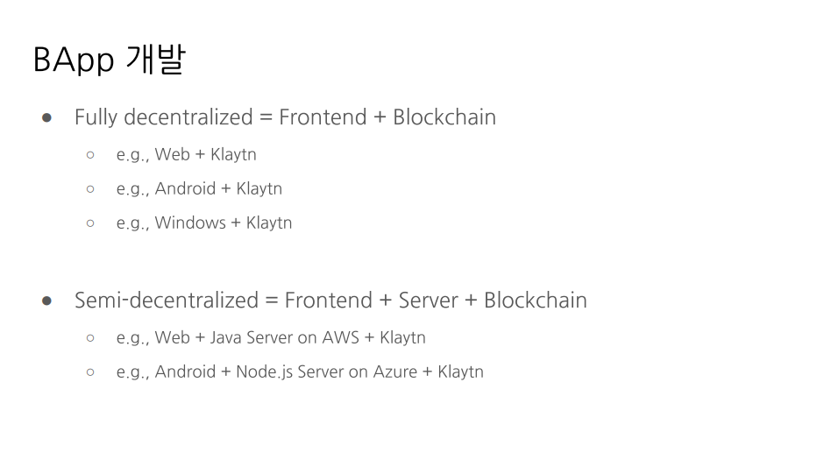Click the word 'Windows' in the third example
The width and height of the screenshot is (824, 453).
pyautogui.click(x=190, y=223)
